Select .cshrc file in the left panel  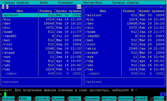pyautogui.click(x=42, y=73)
